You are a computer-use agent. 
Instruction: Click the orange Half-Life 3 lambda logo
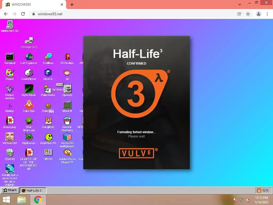click(139, 94)
